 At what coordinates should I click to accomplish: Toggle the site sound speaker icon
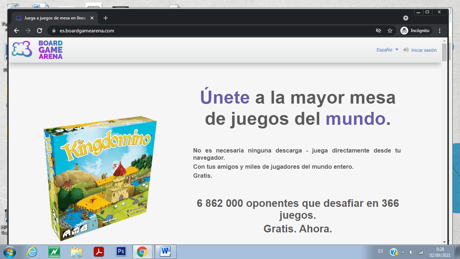tap(406, 50)
